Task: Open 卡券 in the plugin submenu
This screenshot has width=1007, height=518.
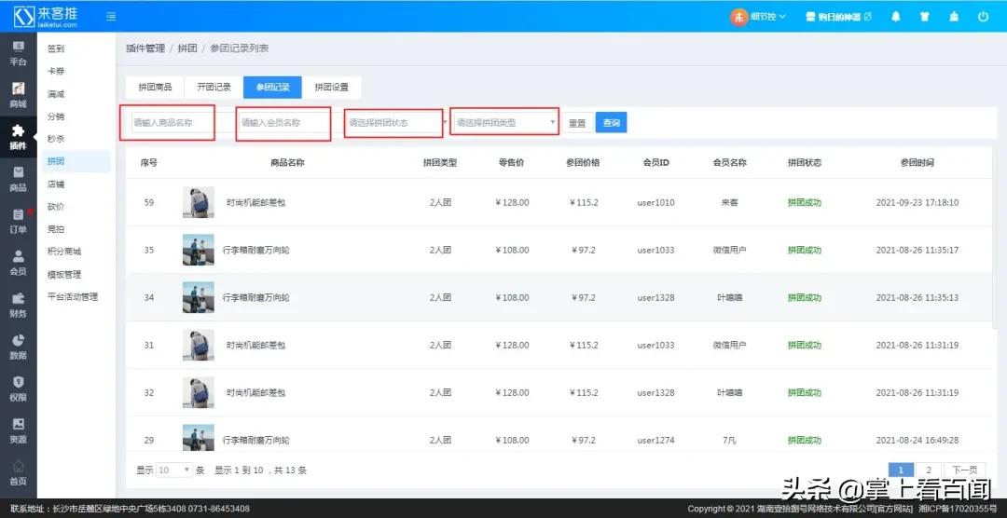Action: click(56, 71)
